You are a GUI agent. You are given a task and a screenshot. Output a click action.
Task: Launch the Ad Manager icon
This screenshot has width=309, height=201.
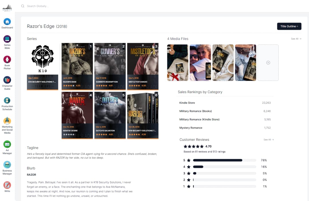click(x=7, y=144)
